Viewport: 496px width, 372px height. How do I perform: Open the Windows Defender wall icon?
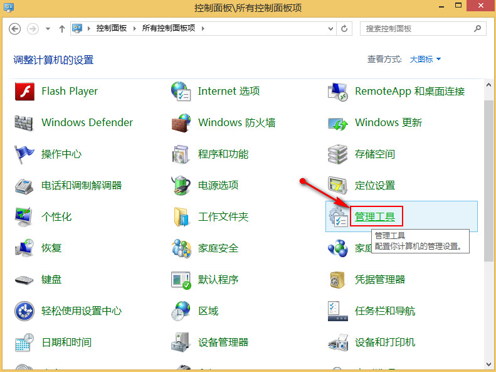24,123
